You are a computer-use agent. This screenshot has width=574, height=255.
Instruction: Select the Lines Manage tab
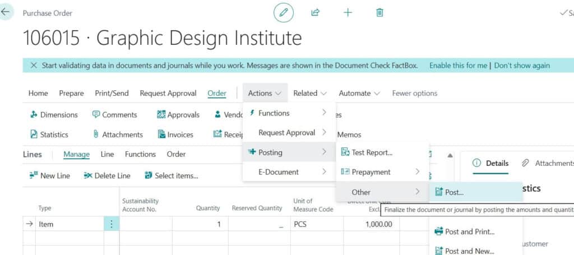point(76,154)
